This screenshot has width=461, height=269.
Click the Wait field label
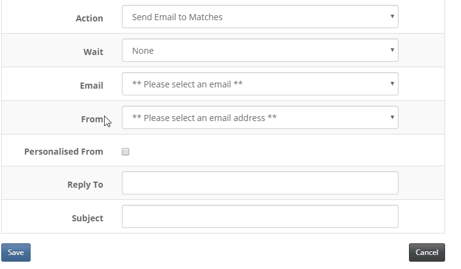(x=93, y=52)
